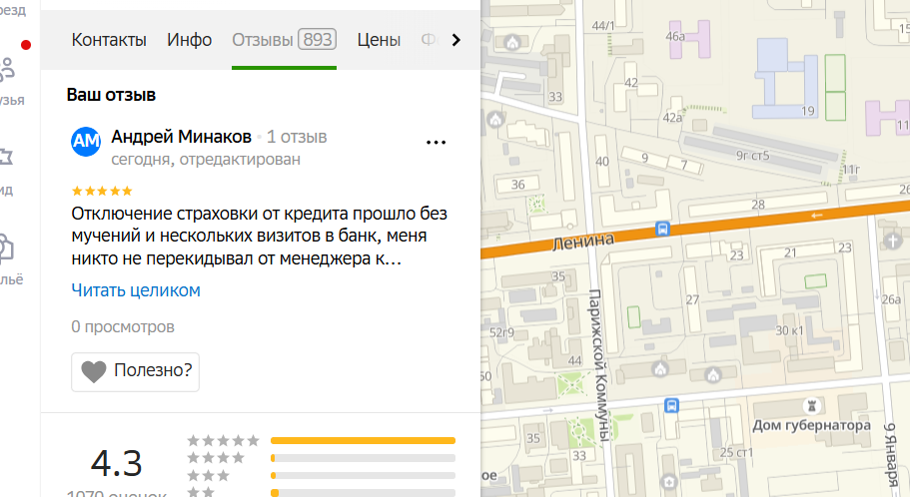Image resolution: width=910 pixels, height=497 pixels.
Task: Click house icon left of building 36
Action: click(495, 120)
